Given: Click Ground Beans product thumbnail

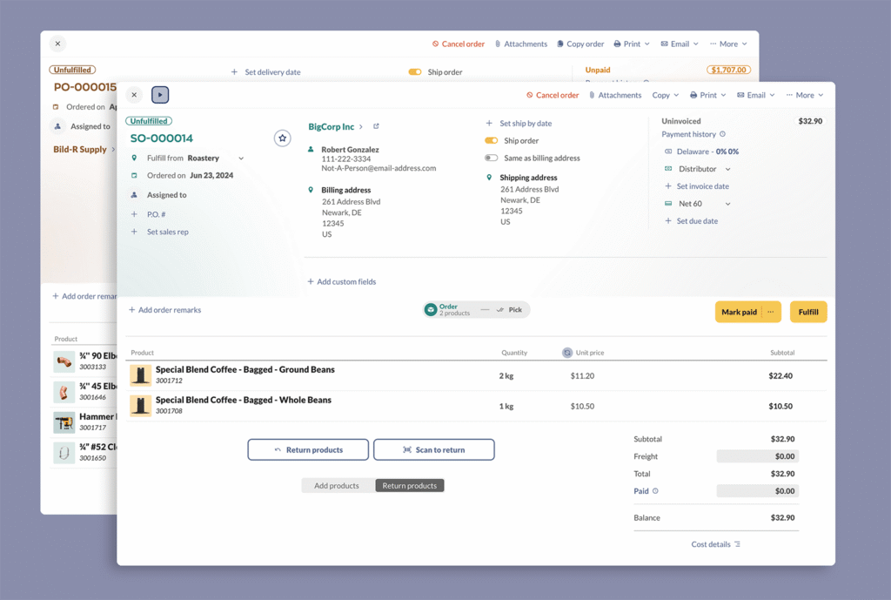Looking at the screenshot, I should click(x=140, y=375).
